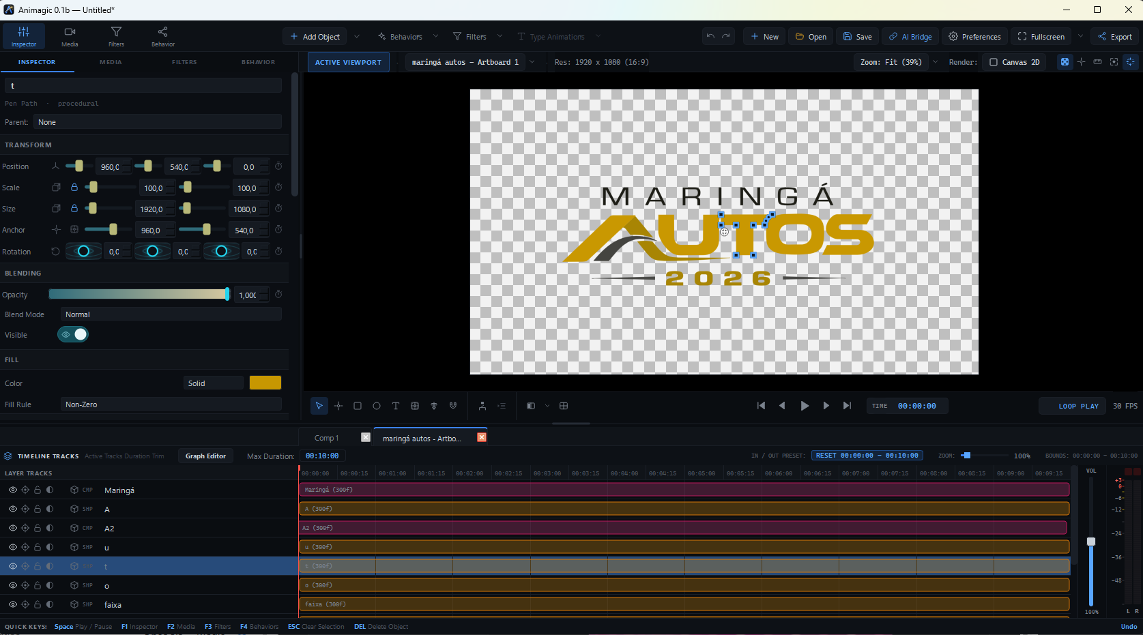This screenshot has height=635, width=1143.
Task: Toggle the Canvas 2D render checkbox
Action: click(x=994, y=62)
